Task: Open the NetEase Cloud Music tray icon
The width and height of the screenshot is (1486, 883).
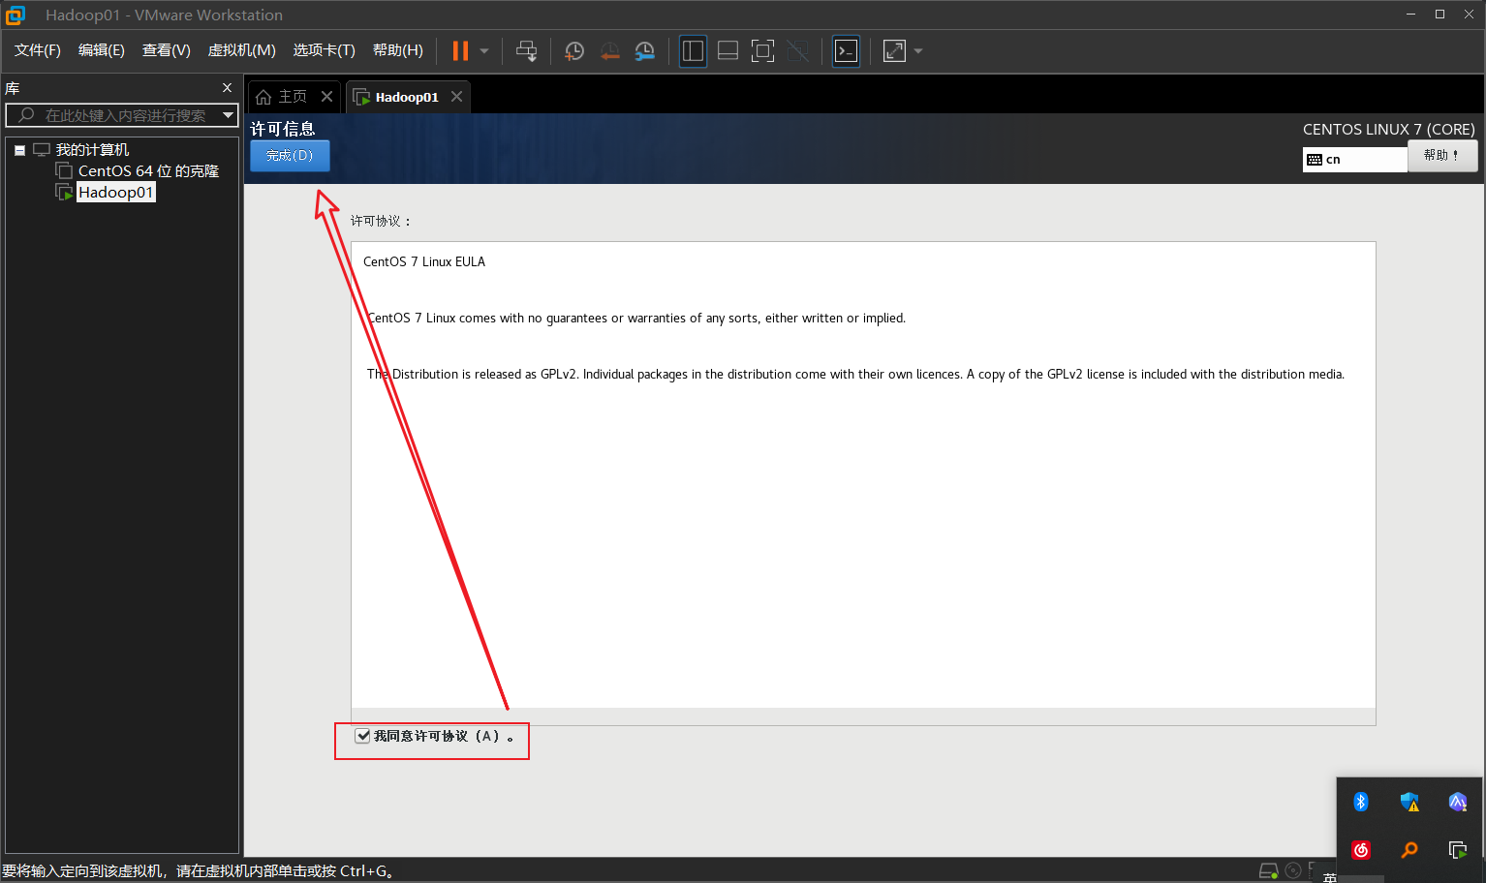Action: [1361, 850]
